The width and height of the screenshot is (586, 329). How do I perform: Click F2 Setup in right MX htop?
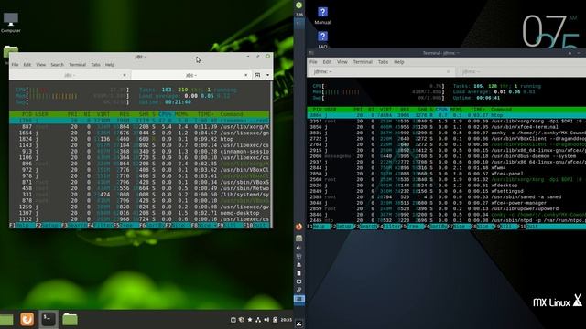[x=342, y=227]
